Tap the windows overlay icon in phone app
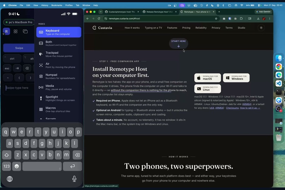The width and height of the screenshot is (285, 190). [x=25, y=31]
